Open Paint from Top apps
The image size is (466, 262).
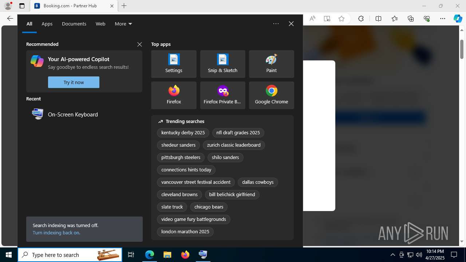click(x=271, y=64)
